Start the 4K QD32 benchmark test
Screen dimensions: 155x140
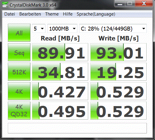[19, 111]
